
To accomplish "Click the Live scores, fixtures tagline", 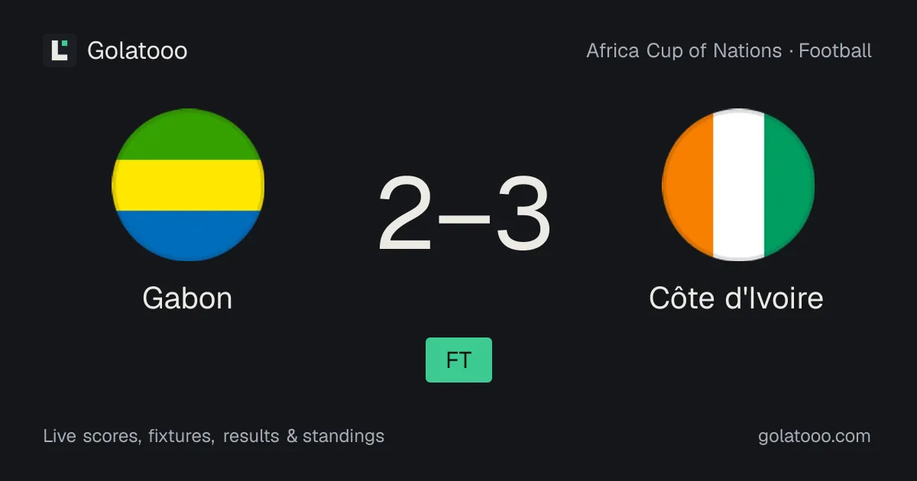I will (x=214, y=437).
